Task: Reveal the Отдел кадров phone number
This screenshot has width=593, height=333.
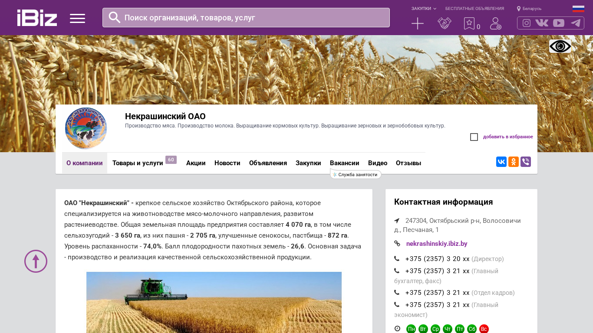Action: tap(438, 293)
